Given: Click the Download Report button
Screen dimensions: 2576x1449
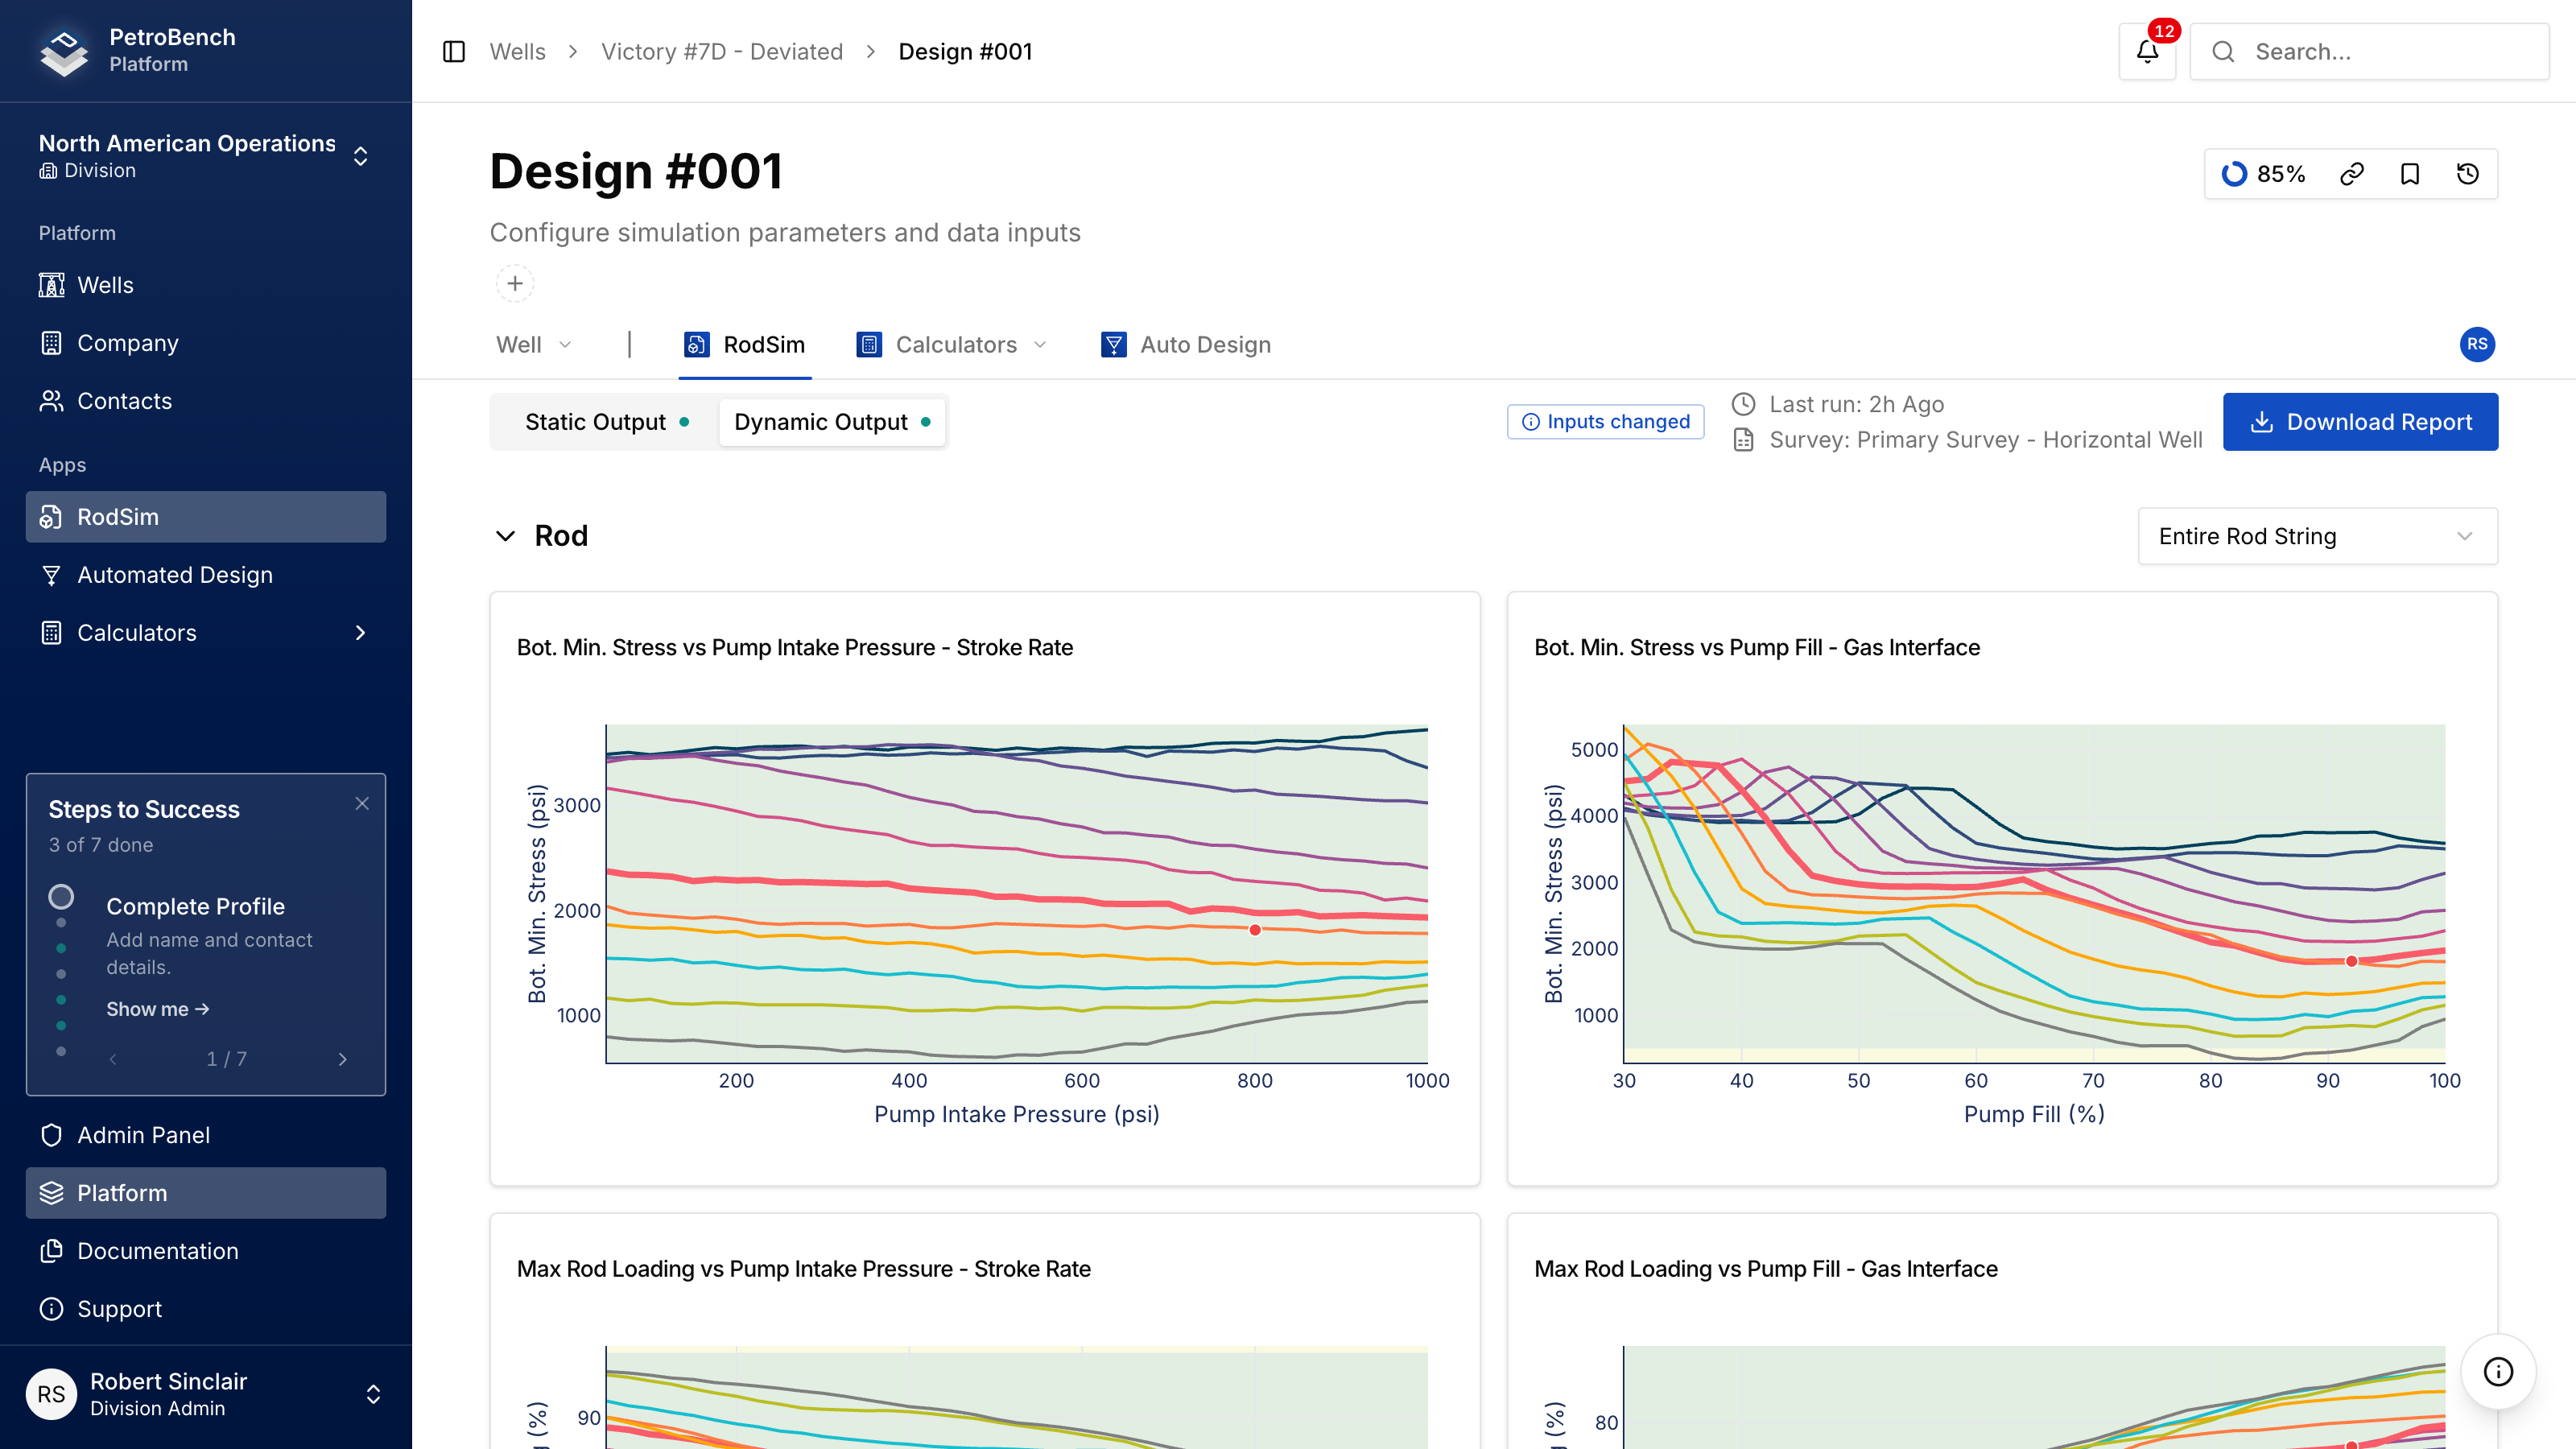Looking at the screenshot, I should (x=2360, y=422).
